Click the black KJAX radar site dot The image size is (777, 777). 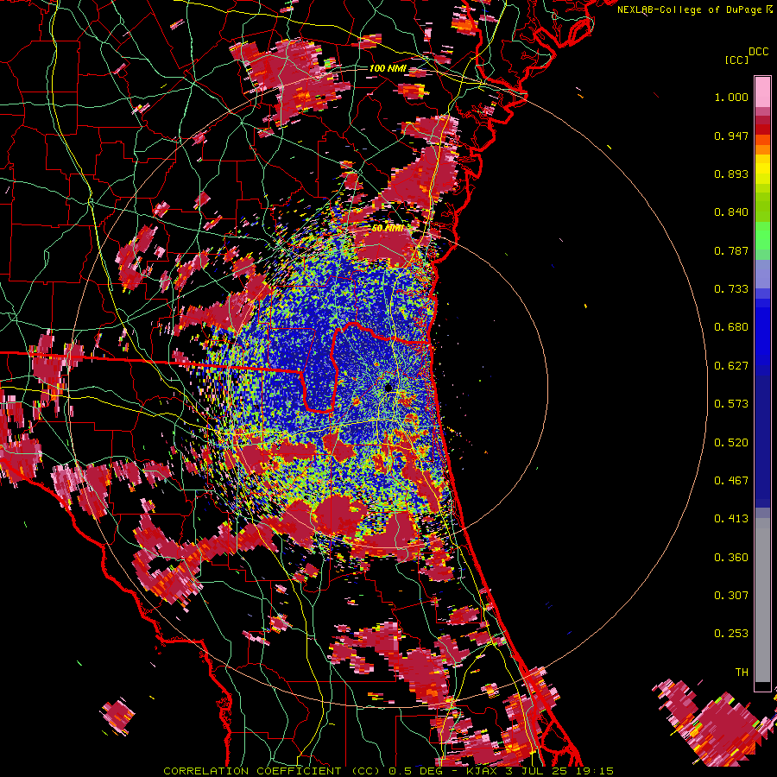[x=388, y=387]
